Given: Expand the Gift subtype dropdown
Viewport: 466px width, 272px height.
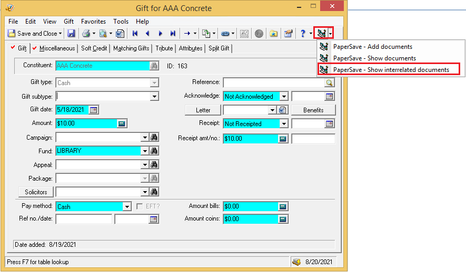Looking at the screenshot, I should [x=154, y=97].
